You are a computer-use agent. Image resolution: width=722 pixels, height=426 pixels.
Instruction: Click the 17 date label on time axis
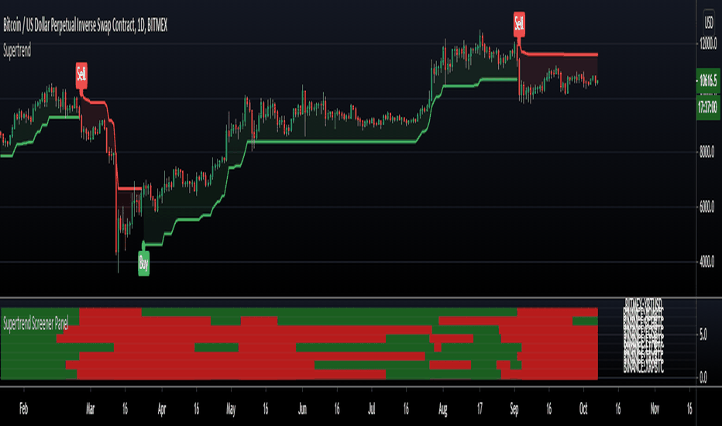pos(480,408)
